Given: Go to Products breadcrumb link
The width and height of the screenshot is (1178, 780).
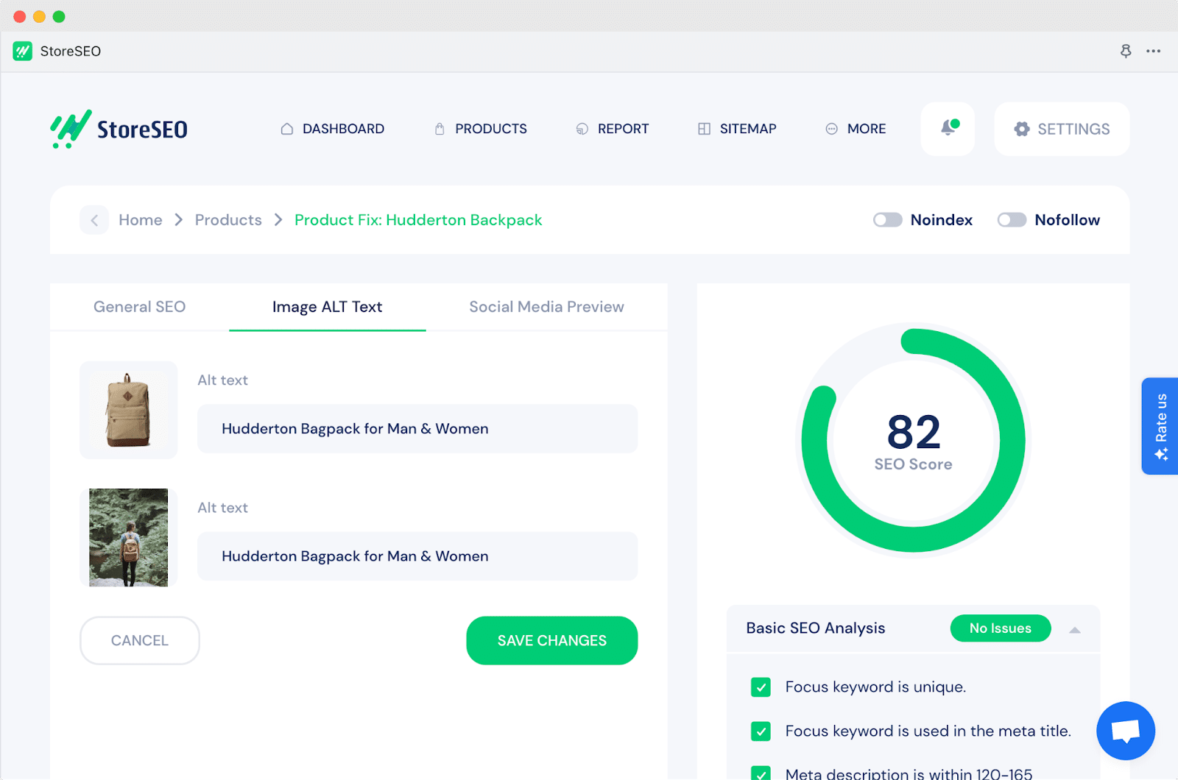Looking at the screenshot, I should [228, 220].
